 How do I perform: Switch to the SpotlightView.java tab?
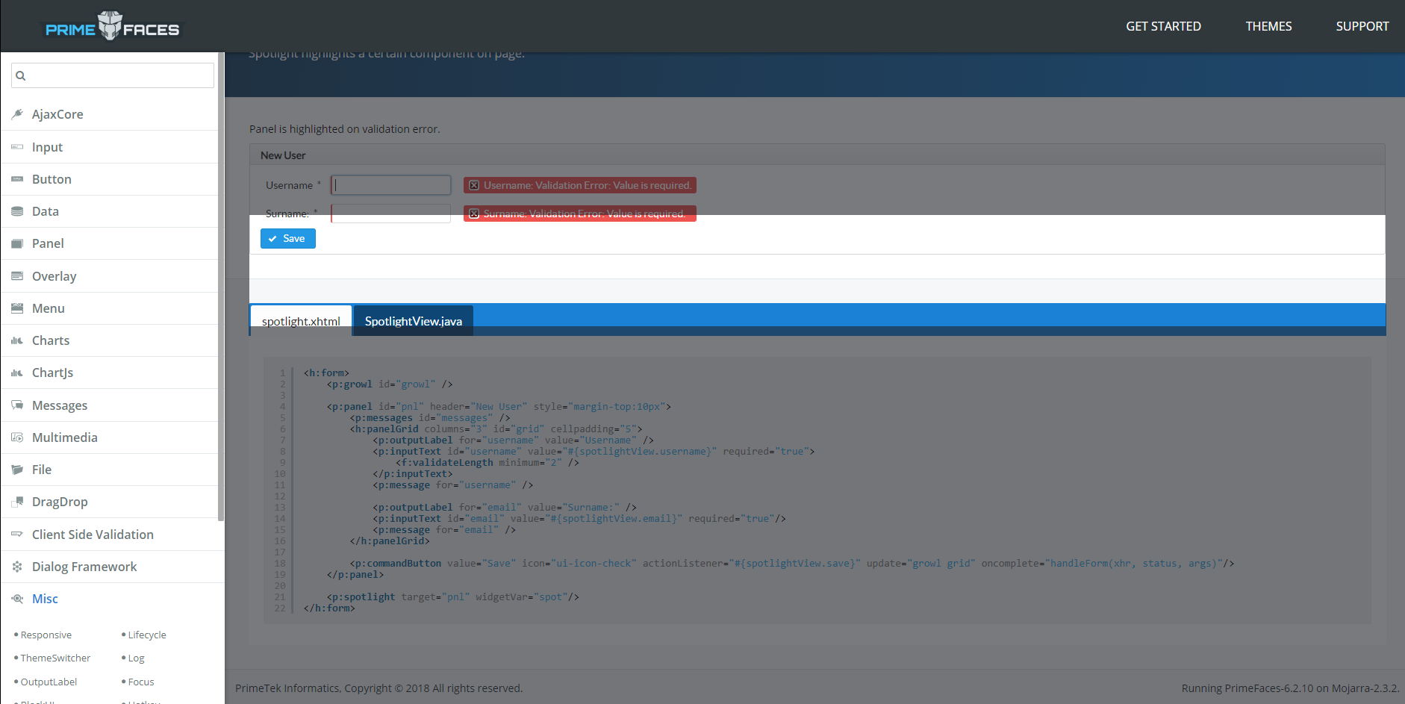tap(412, 320)
